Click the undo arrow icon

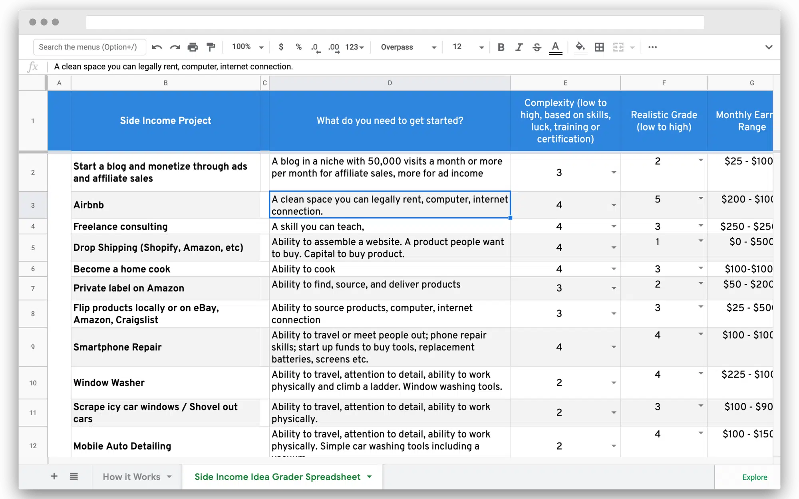157,47
